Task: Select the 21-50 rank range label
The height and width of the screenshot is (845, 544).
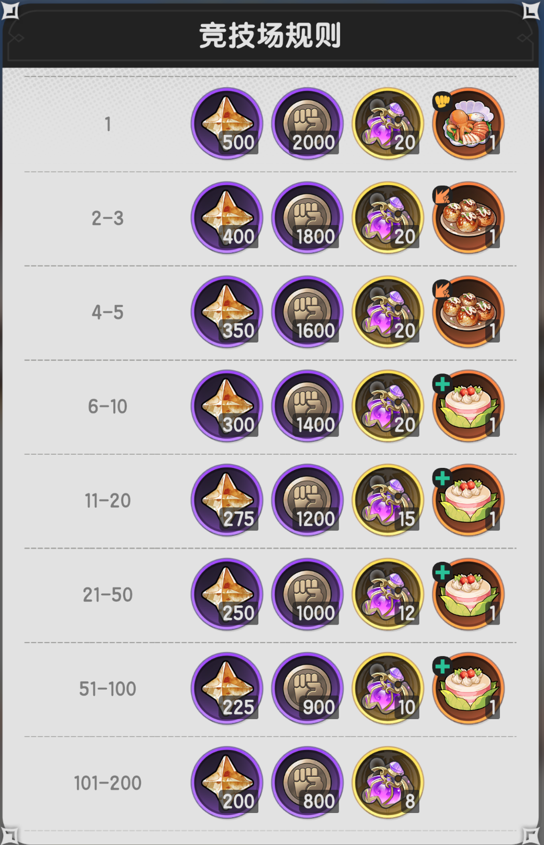Action: pos(107,595)
